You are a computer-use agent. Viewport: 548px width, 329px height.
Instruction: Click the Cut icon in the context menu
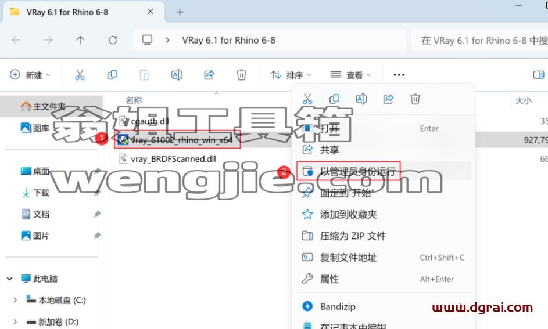point(307,99)
